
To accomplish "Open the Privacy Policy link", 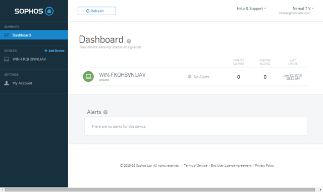I will tap(264, 166).
